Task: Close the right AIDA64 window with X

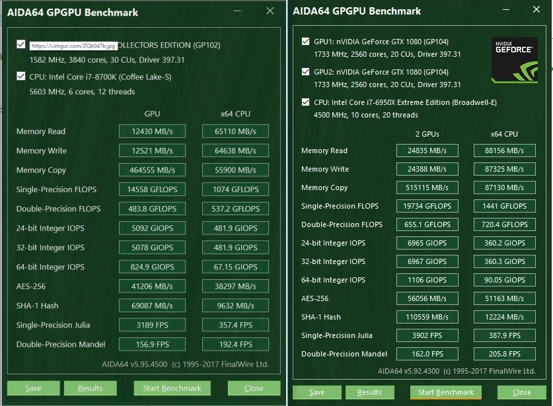Action: 536,9
